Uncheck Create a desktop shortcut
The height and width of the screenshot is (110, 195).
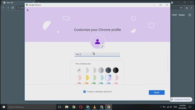[x=85, y=92]
